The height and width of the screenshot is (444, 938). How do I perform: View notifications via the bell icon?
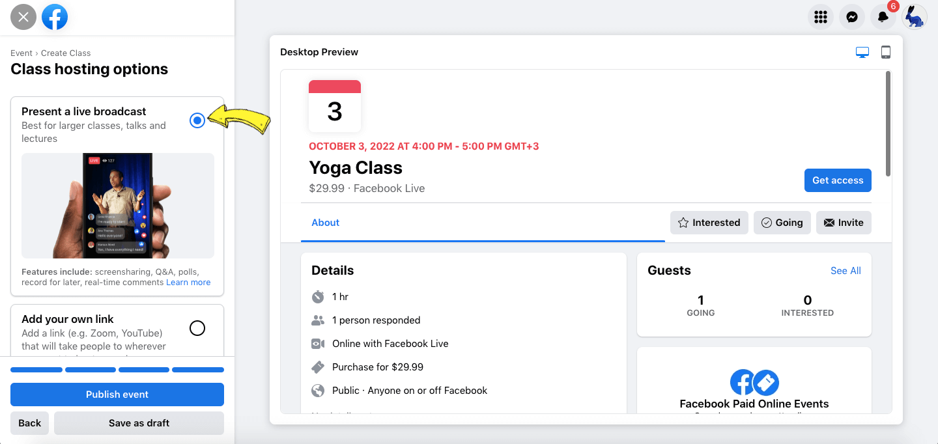[x=883, y=17]
